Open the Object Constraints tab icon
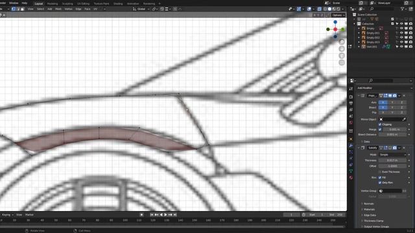Image resolution: width=415 pixels, height=233 pixels. click(351, 164)
